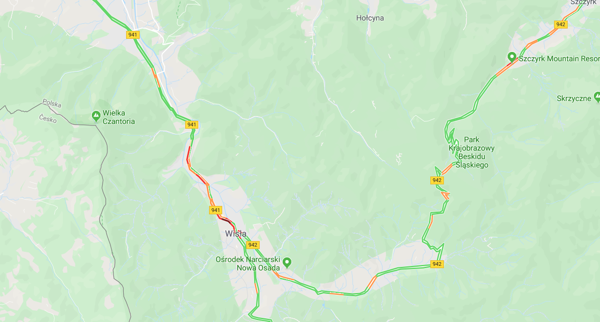Viewport: 600px width, 322px height.
Task: Select the 942 shield just below Park Krajobrazowy label
Action: click(x=437, y=180)
